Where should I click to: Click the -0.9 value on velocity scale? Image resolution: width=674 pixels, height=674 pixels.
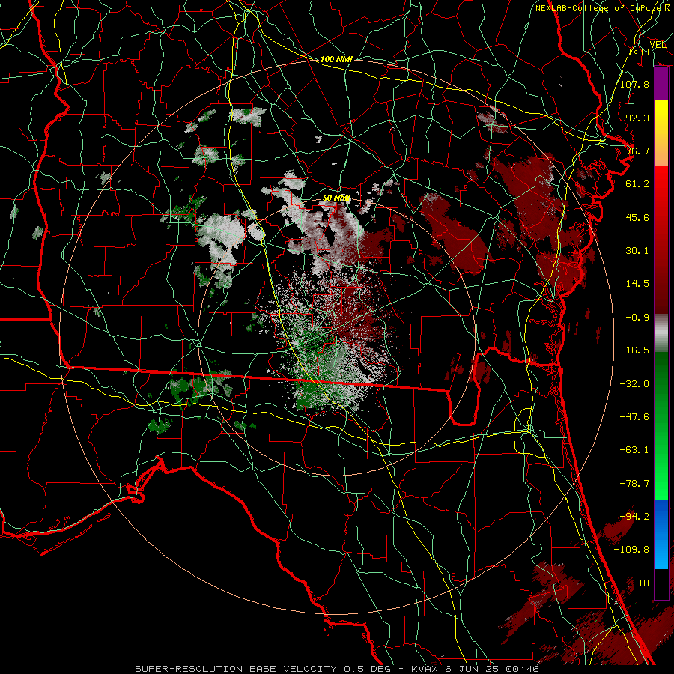coord(637,318)
